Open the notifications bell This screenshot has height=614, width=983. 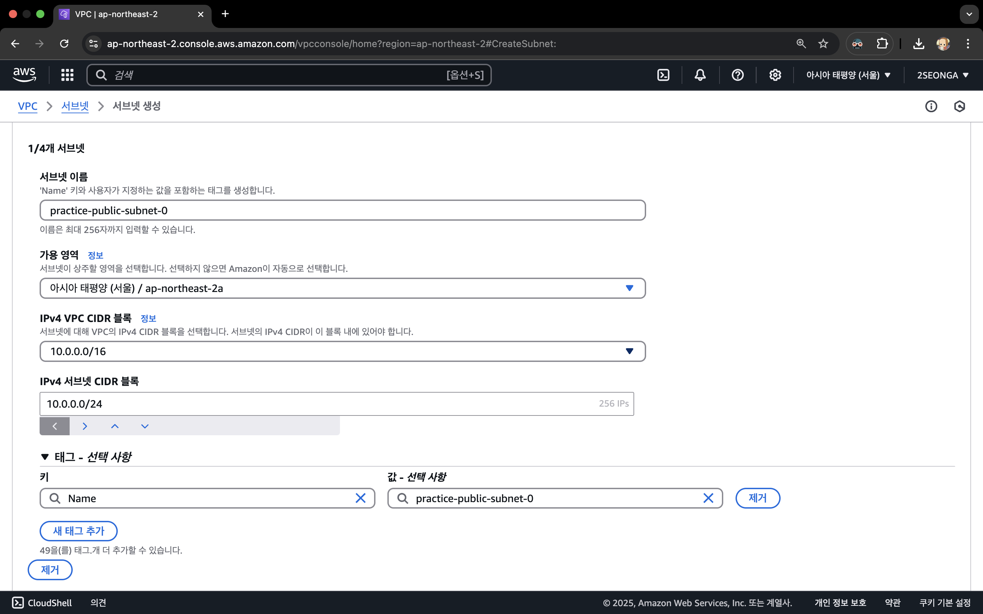click(x=700, y=75)
